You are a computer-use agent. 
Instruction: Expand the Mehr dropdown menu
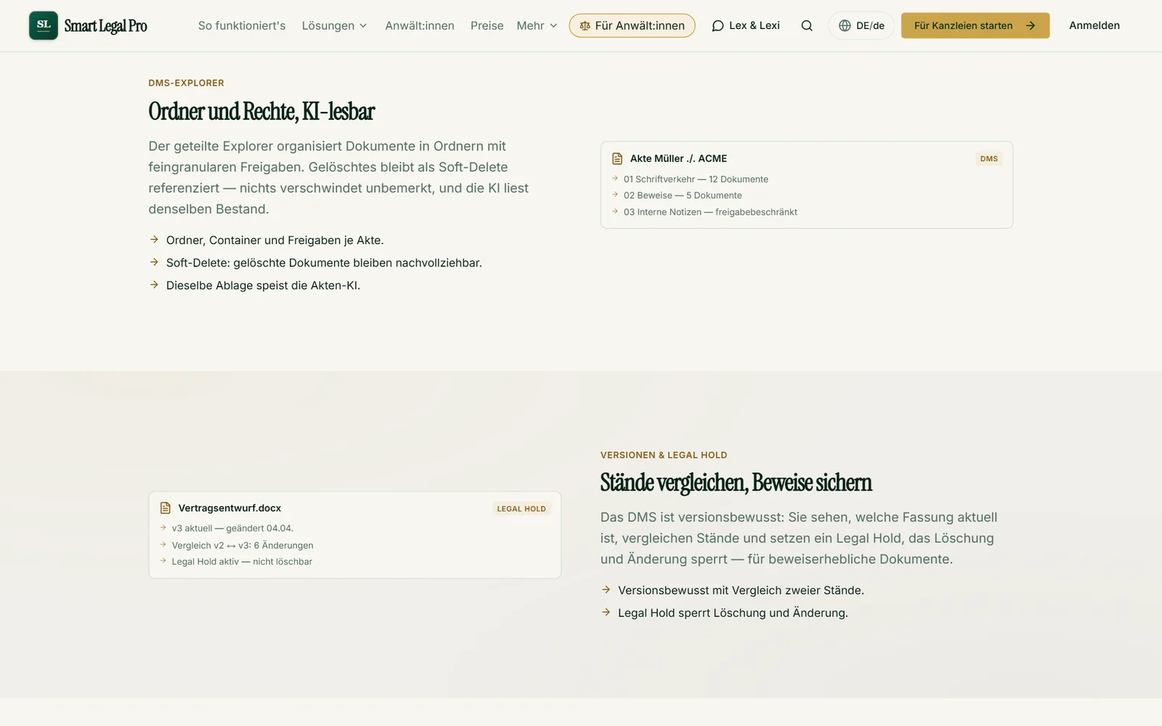537,25
